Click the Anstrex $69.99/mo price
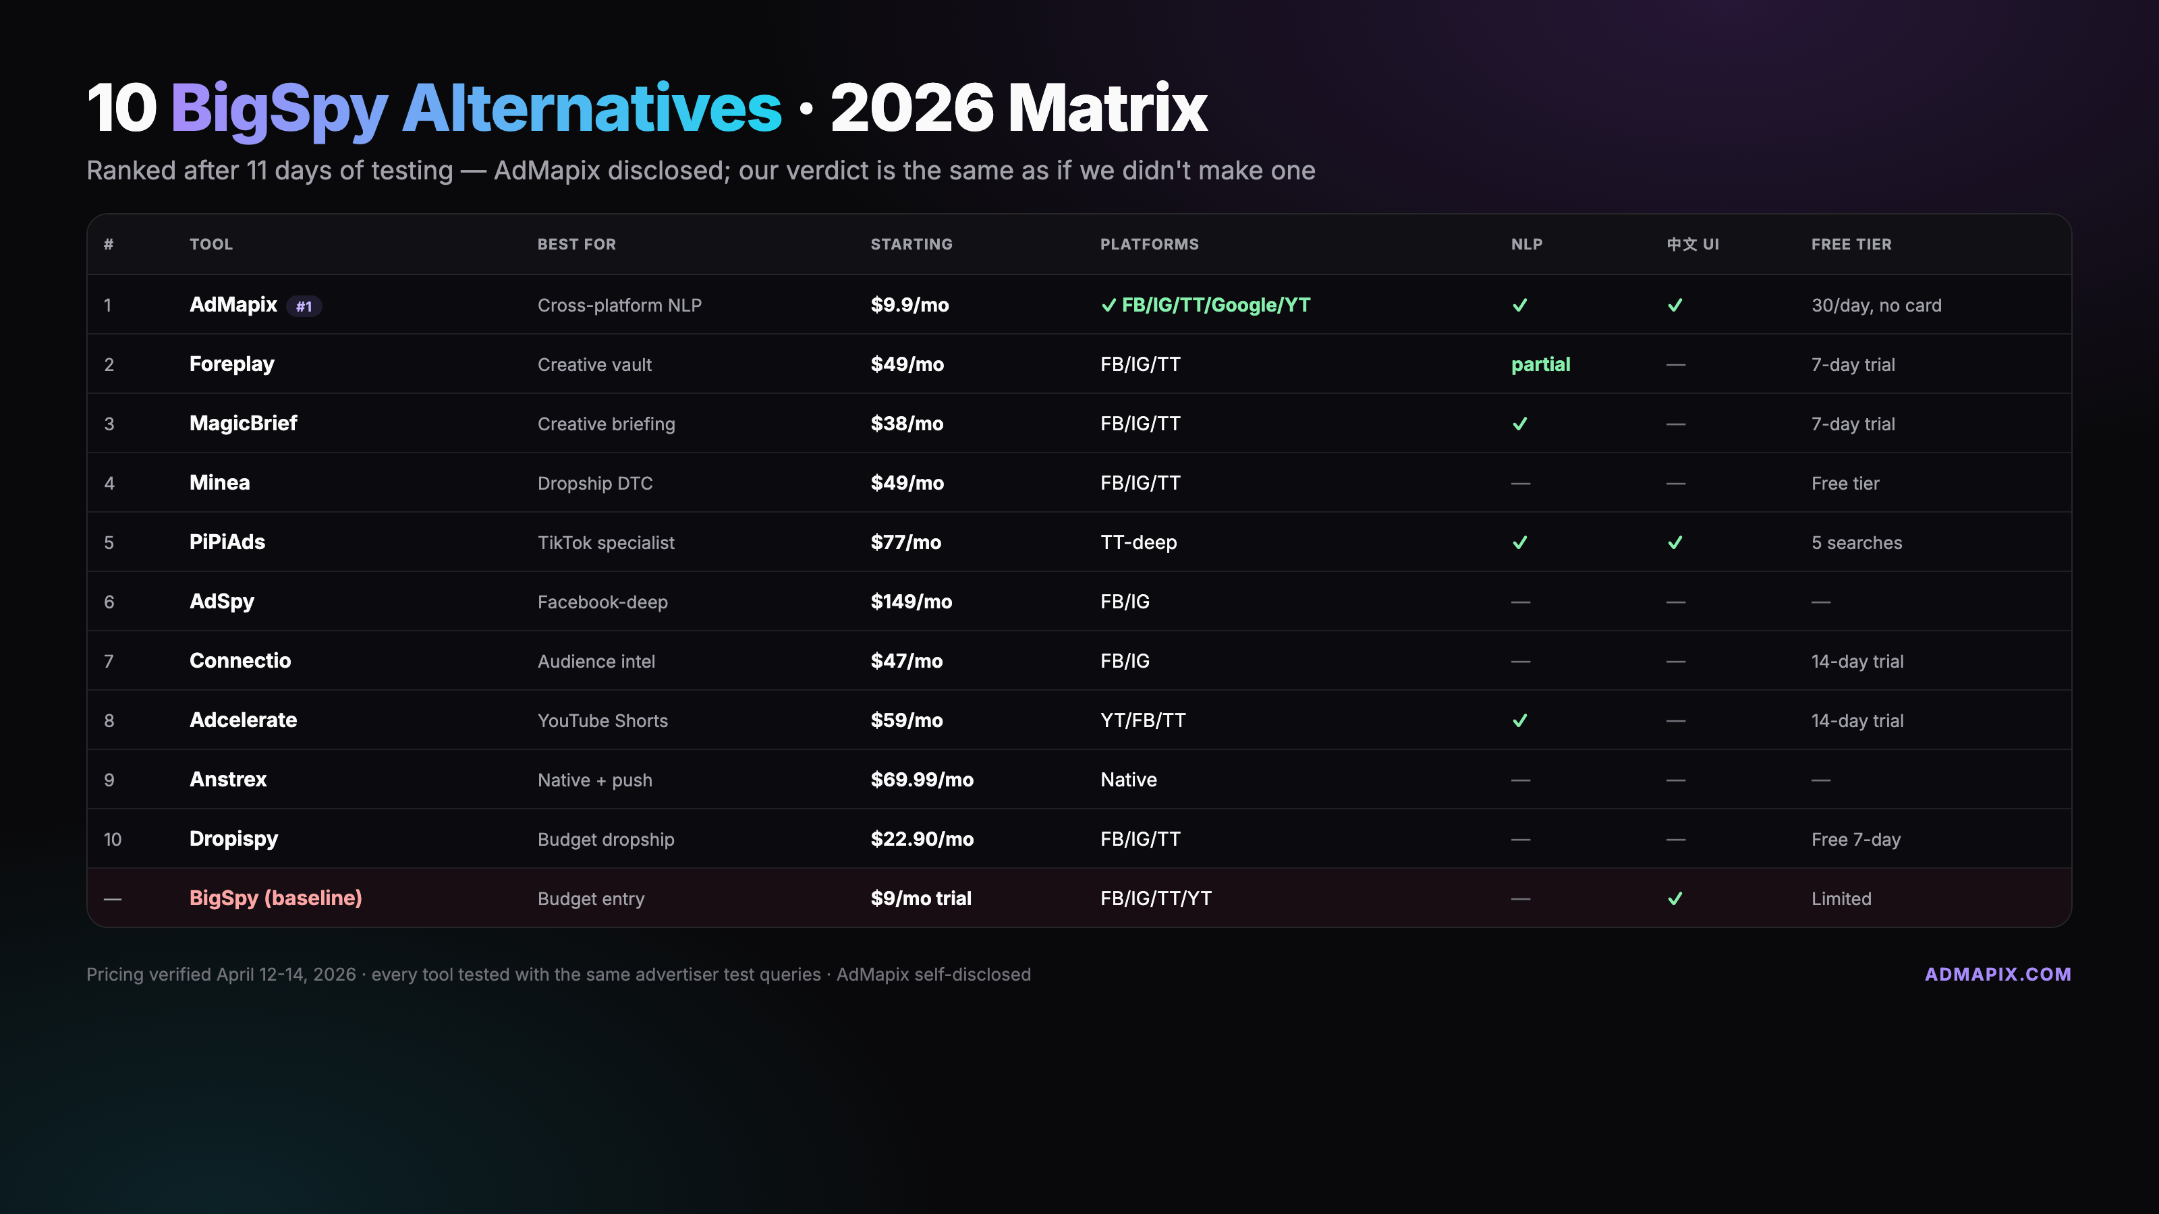 (x=921, y=779)
